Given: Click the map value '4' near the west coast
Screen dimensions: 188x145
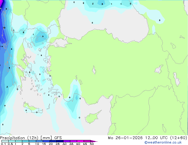Looking at the screenshot, I should point(12,49).
